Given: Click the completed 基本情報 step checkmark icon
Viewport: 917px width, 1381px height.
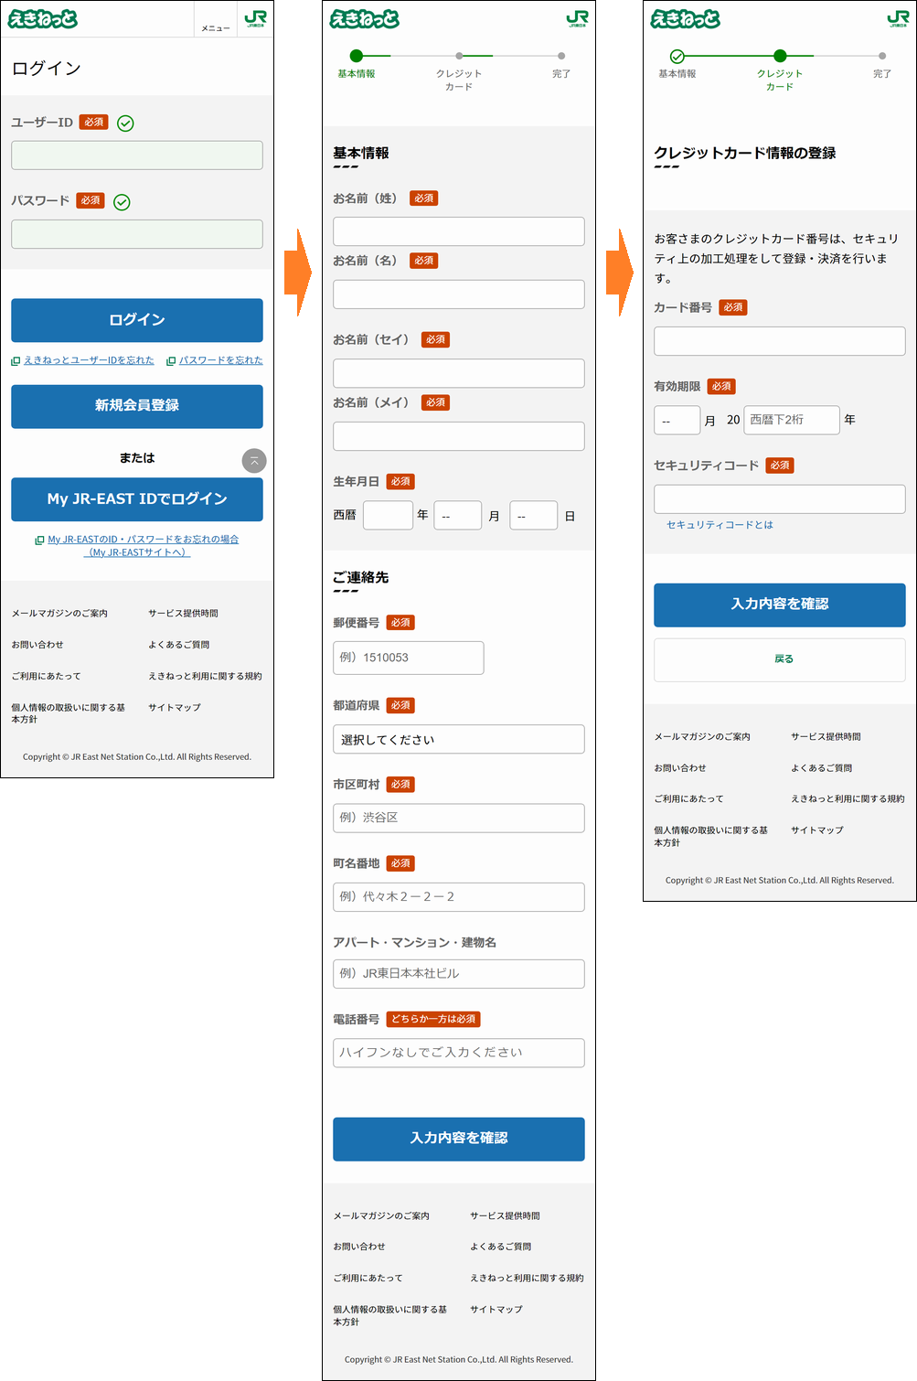Looking at the screenshot, I should [x=677, y=56].
